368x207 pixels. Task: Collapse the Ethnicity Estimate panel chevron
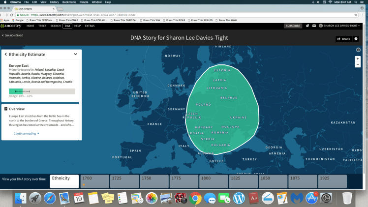[x=75, y=54]
